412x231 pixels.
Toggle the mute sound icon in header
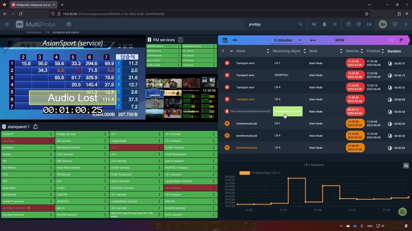(314, 24)
